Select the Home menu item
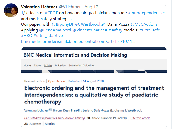The height and width of the screenshot is (129, 172). (27, 65)
